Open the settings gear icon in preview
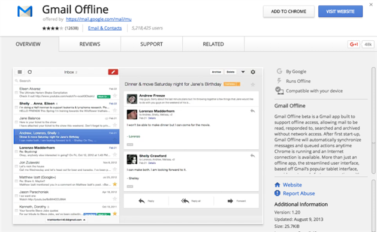Image resolution: width=377 pixels, height=232 pixels. 253,72
